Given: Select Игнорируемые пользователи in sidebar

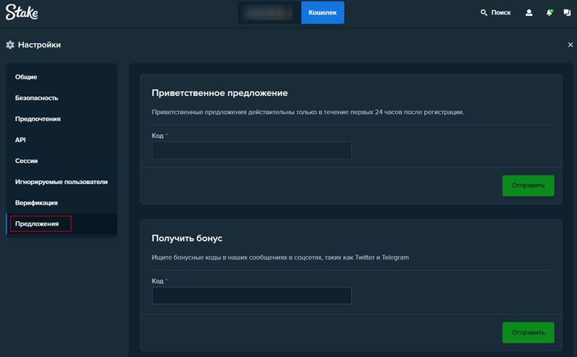Looking at the screenshot, I should (x=61, y=182).
